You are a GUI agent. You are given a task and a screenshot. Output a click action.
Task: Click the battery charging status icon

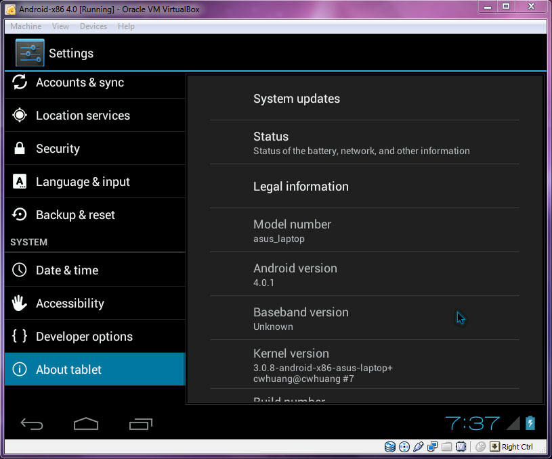tap(530, 422)
